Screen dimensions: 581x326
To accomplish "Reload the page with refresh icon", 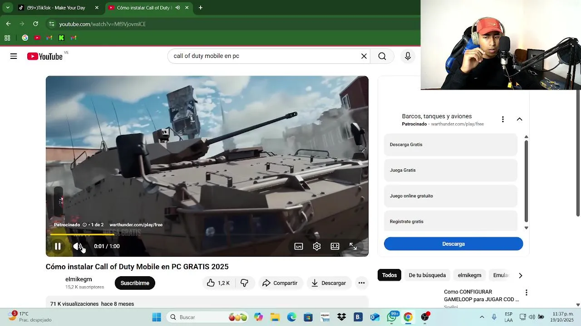I will pos(35,24).
